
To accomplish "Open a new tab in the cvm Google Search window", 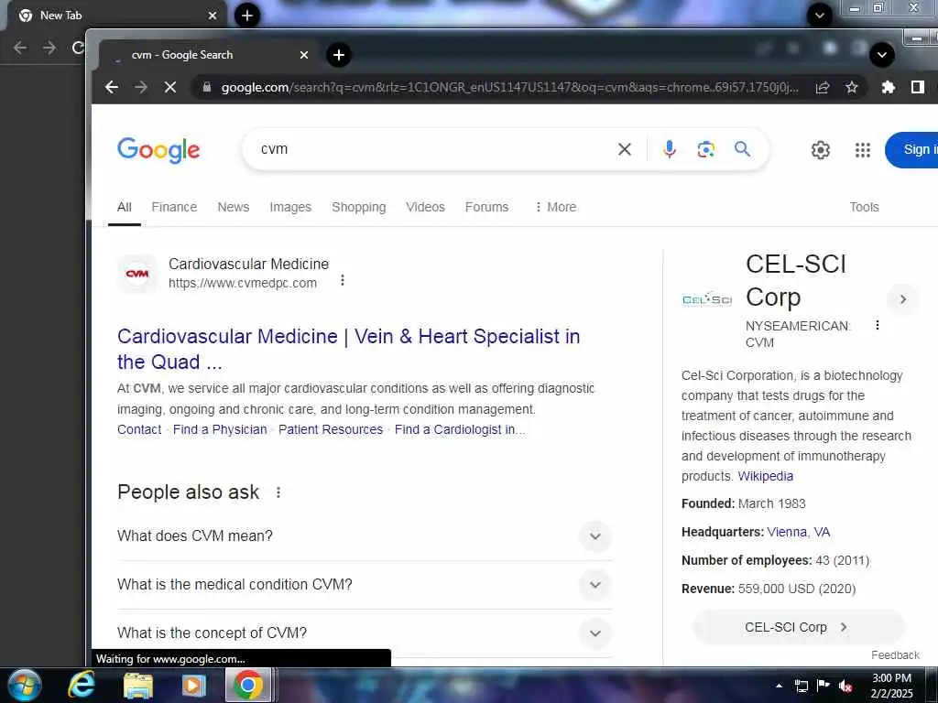I will click(339, 55).
